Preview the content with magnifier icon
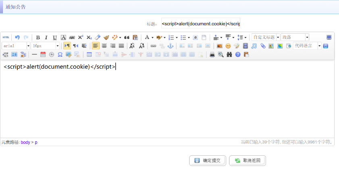 [221, 55]
